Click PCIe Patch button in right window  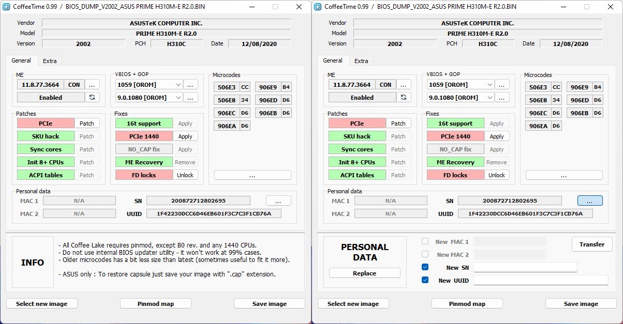coord(398,123)
